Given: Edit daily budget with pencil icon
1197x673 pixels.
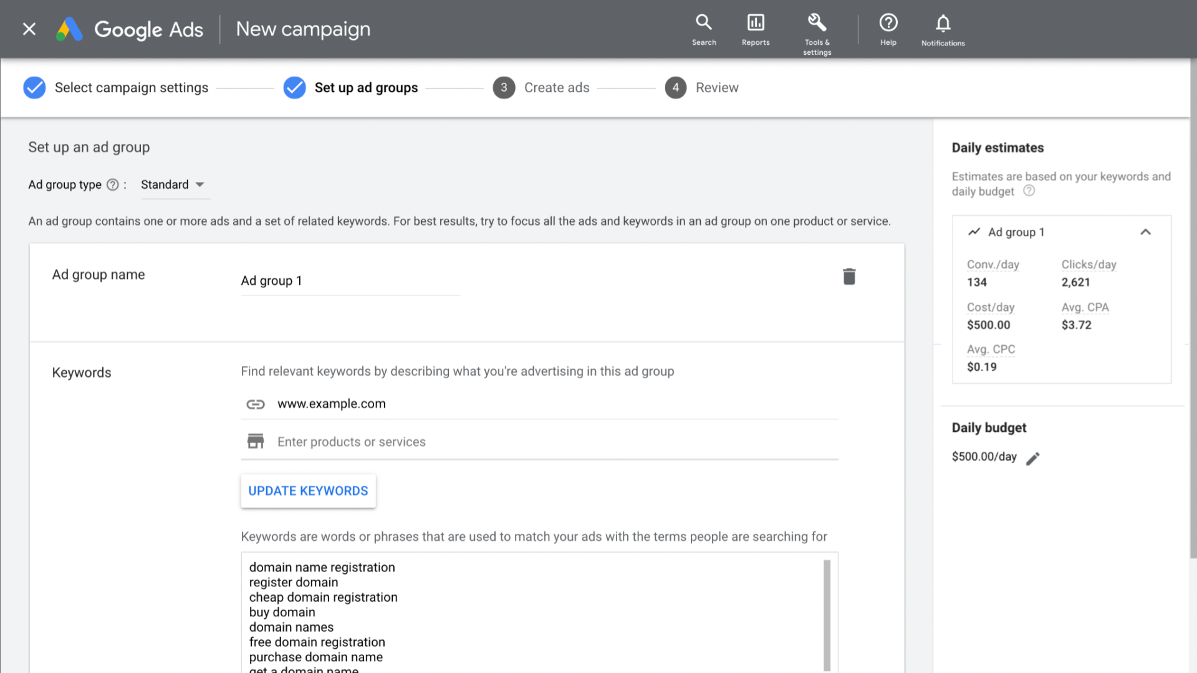Looking at the screenshot, I should pyautogui.click(x=1033, y=459).
